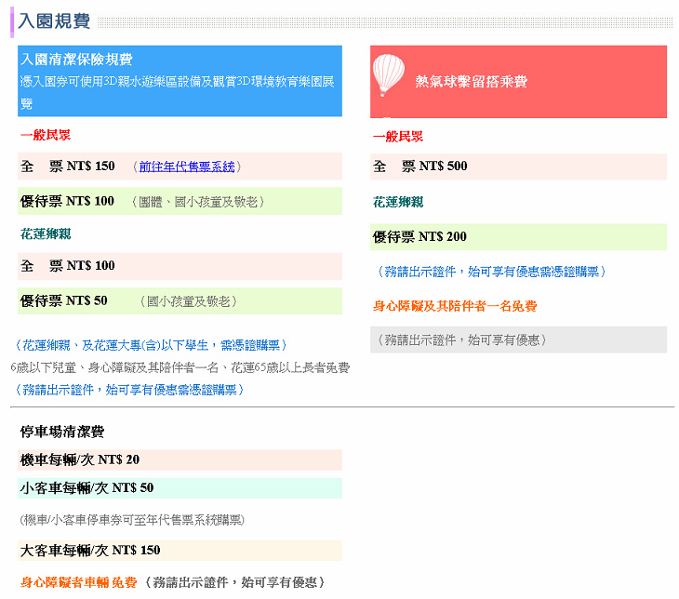The width and height of the screenshot is (679, 599).
Task: Click the orange 身心障礙者車輛免費 text
Action: tap(78, 582)
